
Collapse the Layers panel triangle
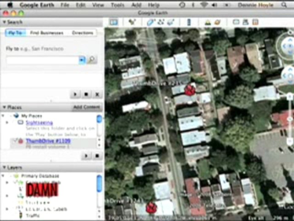coord(4,167)
